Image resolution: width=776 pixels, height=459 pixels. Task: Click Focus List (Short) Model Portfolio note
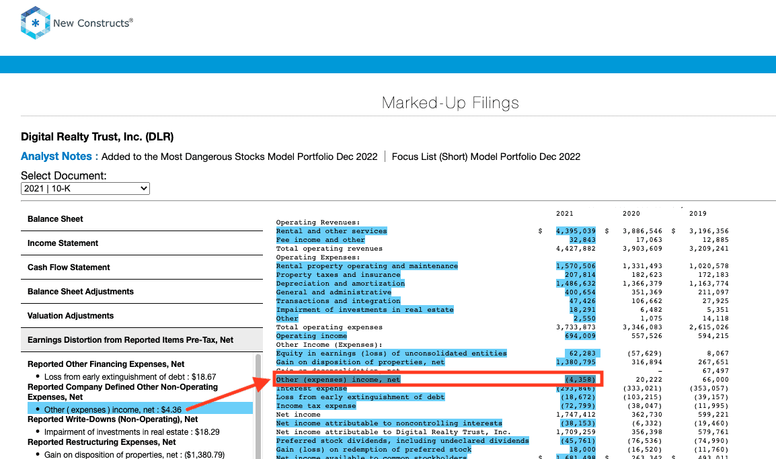(486, 157)
